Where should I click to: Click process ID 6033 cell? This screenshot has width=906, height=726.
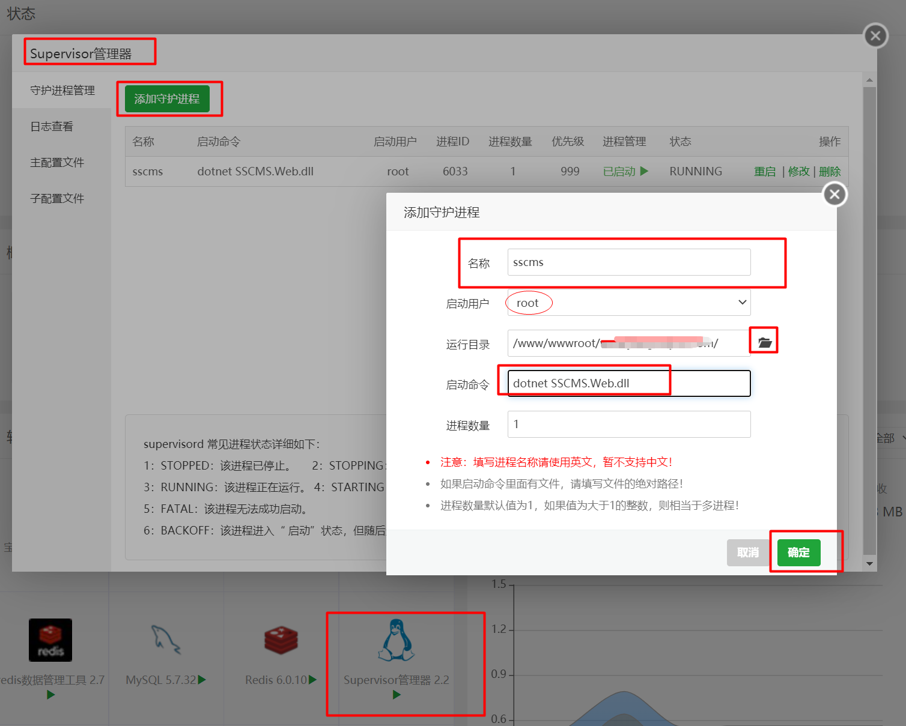[455, 171]
